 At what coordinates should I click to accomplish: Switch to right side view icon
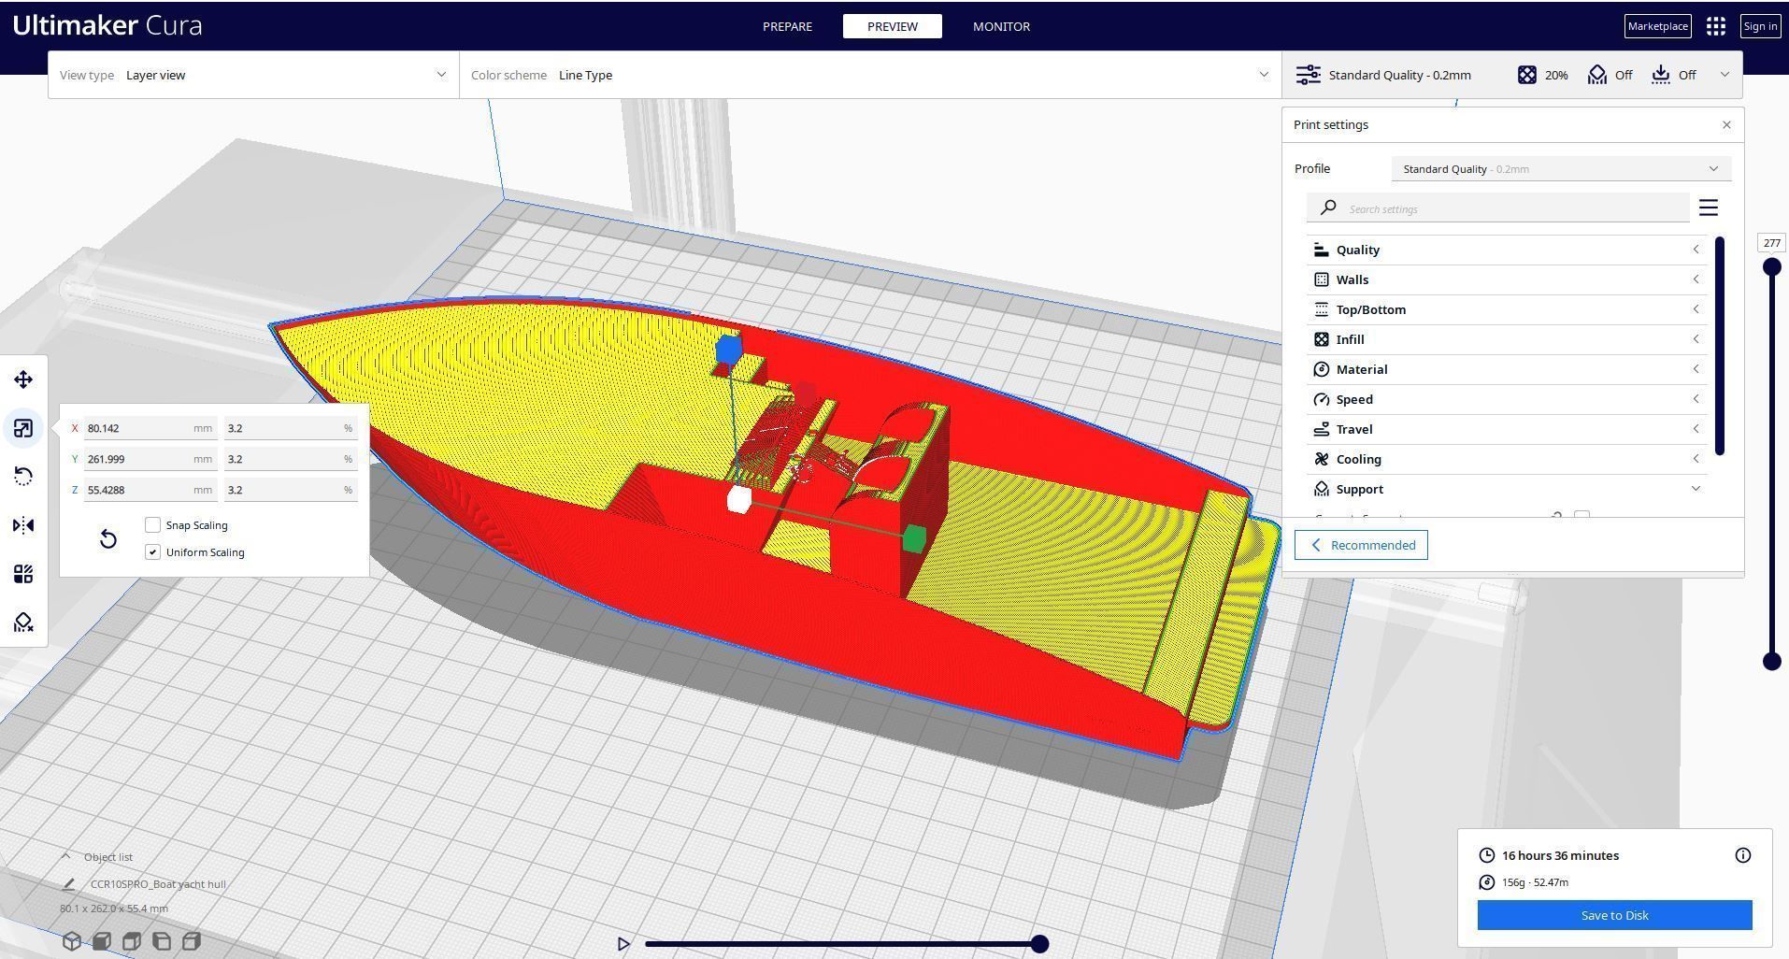coord(192,941)
